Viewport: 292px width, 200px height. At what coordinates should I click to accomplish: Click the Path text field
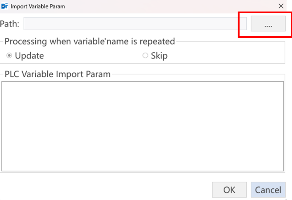pyautogui.click(x=135, y=23)
